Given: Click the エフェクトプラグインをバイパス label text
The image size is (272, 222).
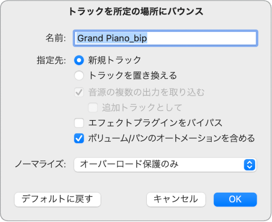Looking at the screenshot, I should (155, 122).
